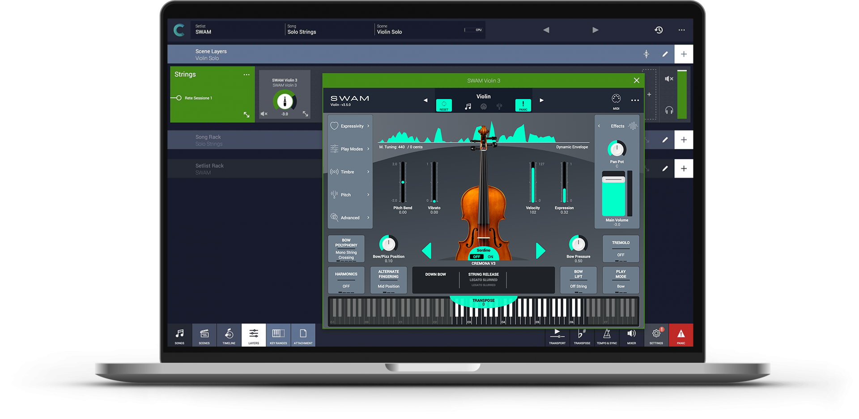Image resolution: width=859 pixels, height=419 pixels.
Task: Expand the Timbre section
Action: [350, 172]
